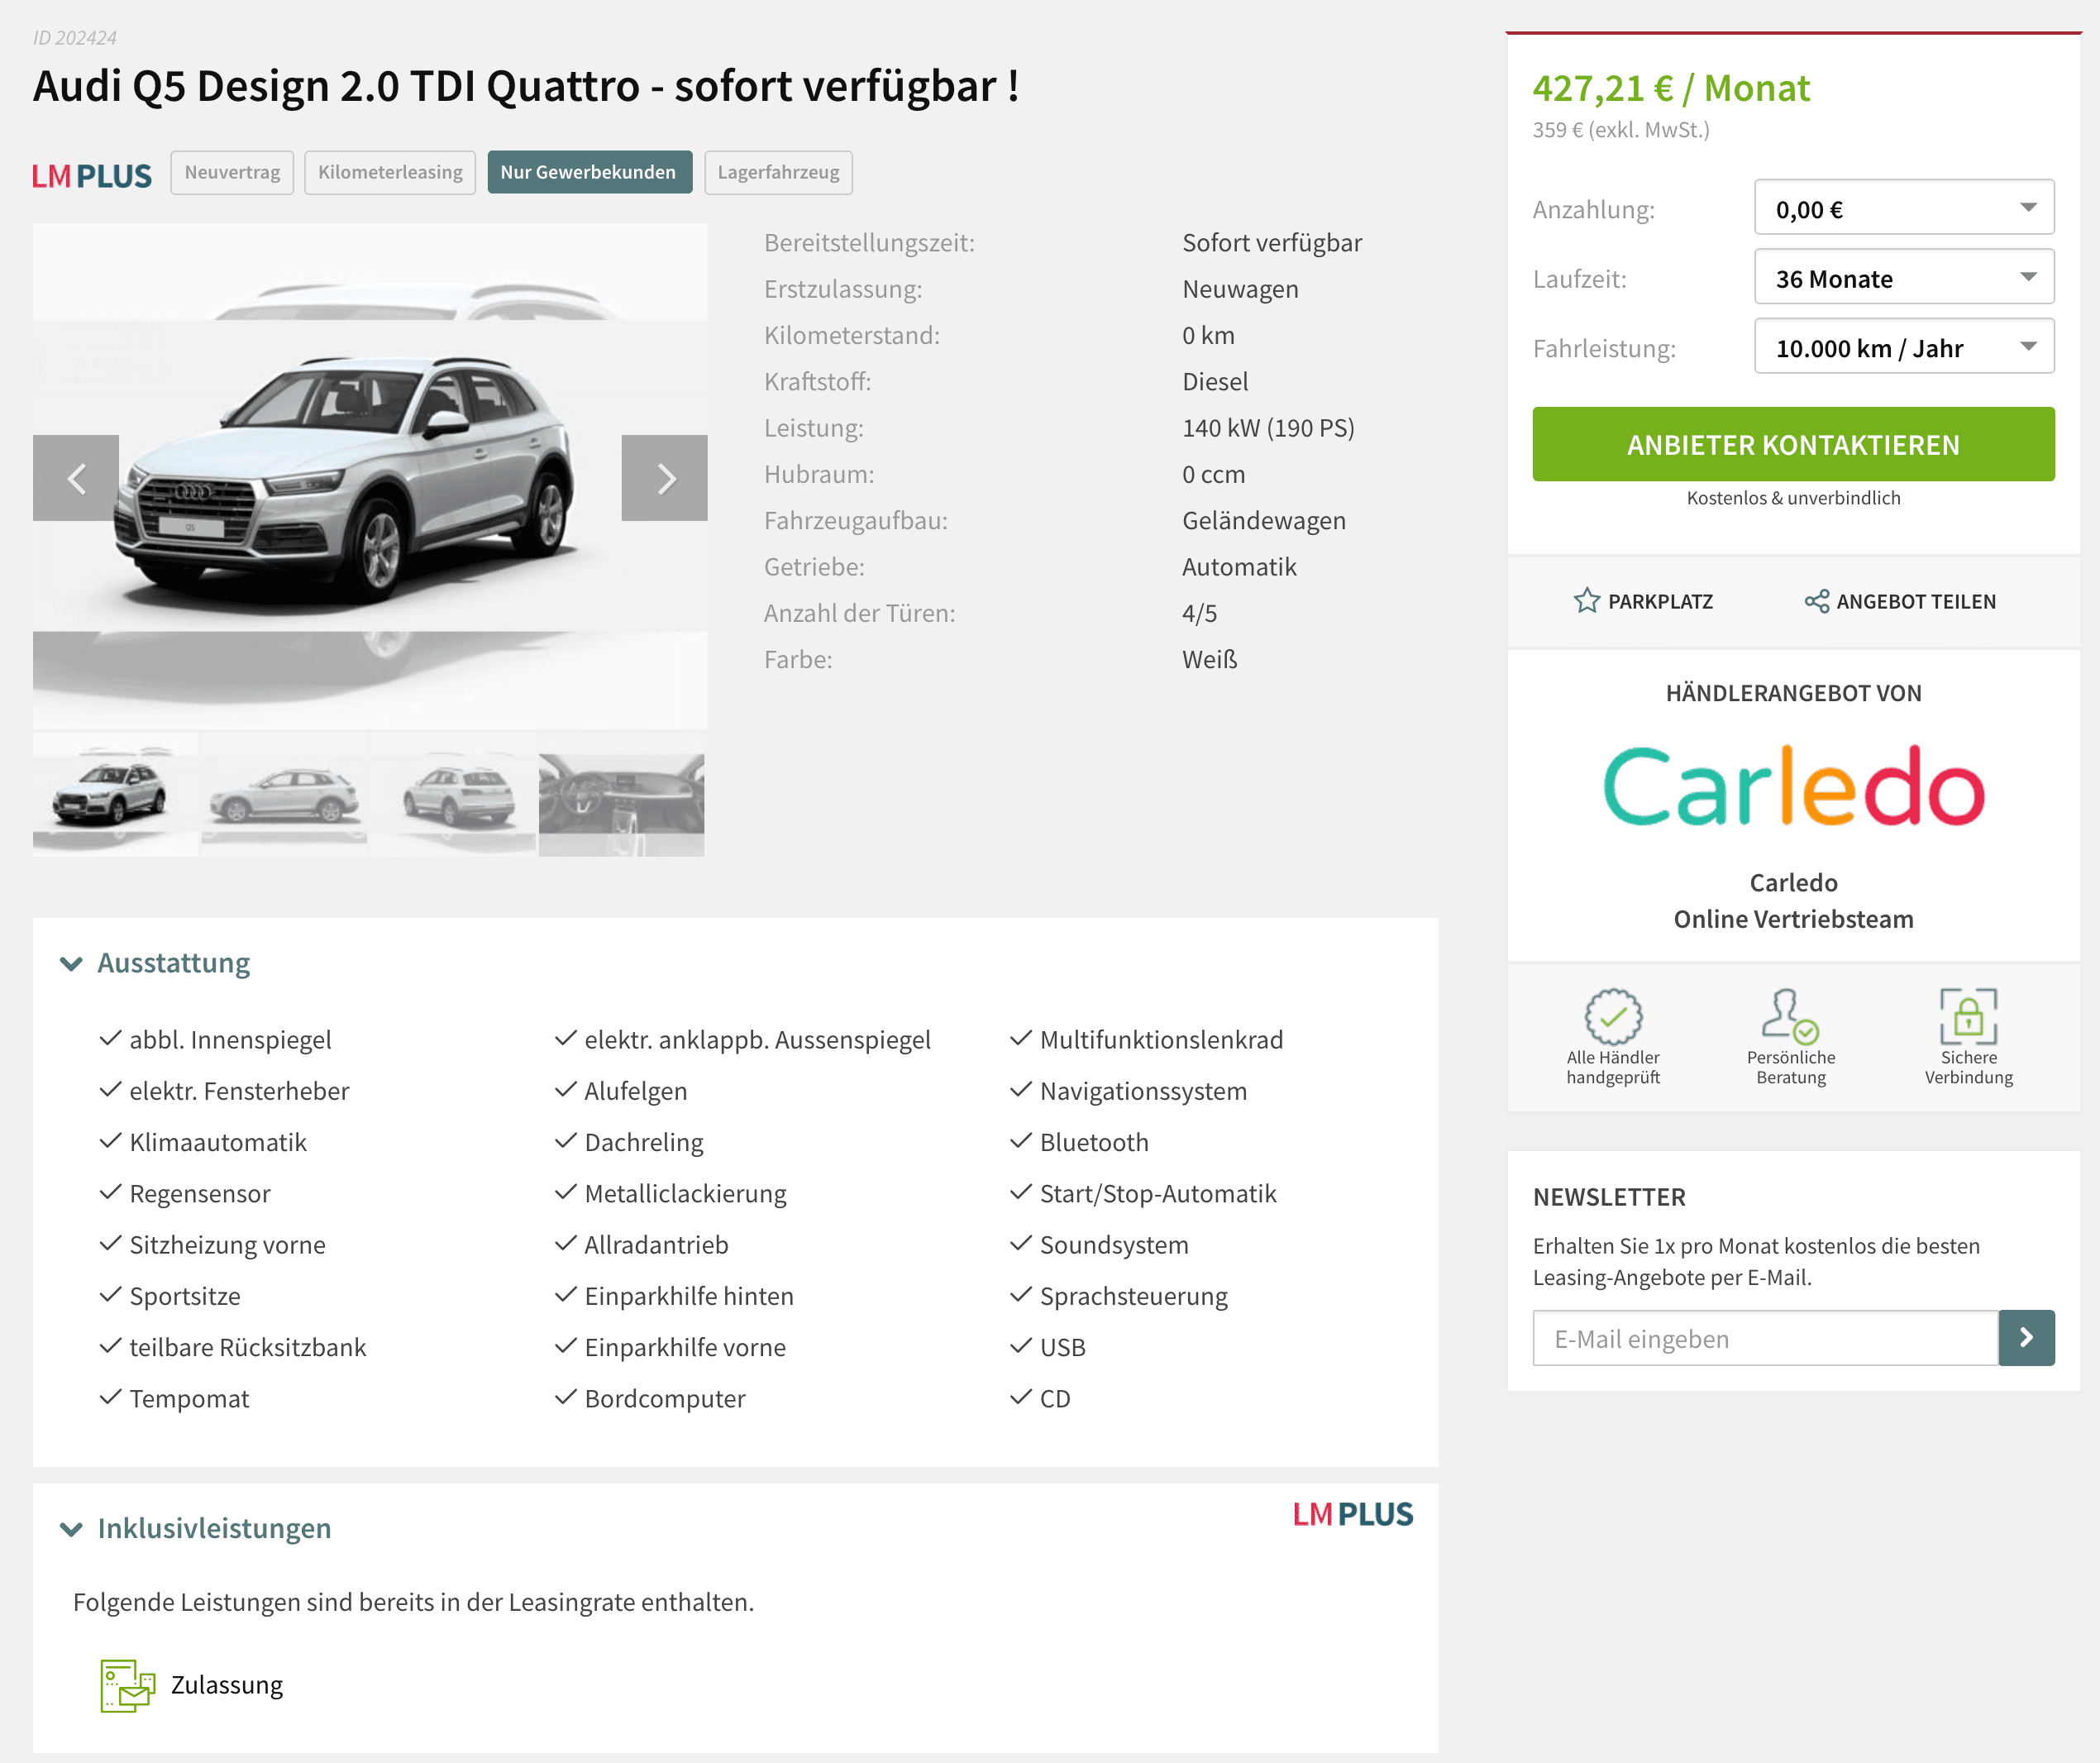Click the checkmark beside Alufelgen

point(565,1090)
